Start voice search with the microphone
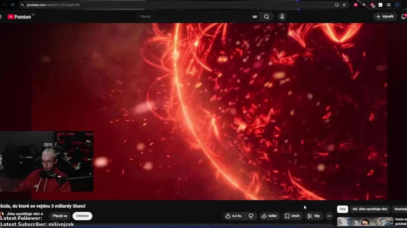 tap(282, 17)
